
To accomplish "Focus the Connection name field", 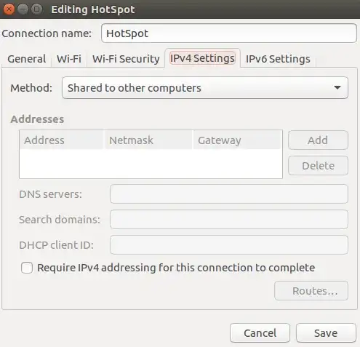I will tap(229, 33).
